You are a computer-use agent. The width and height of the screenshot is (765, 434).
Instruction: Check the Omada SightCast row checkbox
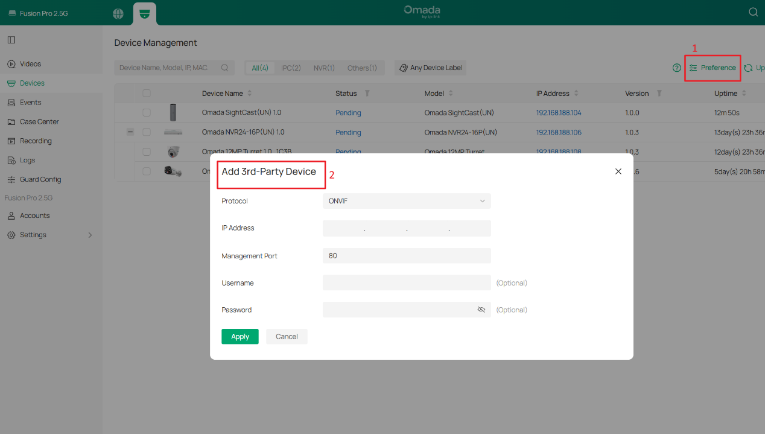click(147, 113)
